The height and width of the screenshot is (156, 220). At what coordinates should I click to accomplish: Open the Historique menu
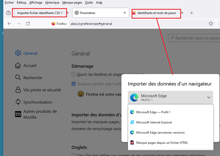pyautogui.click(x=52, y=3)
